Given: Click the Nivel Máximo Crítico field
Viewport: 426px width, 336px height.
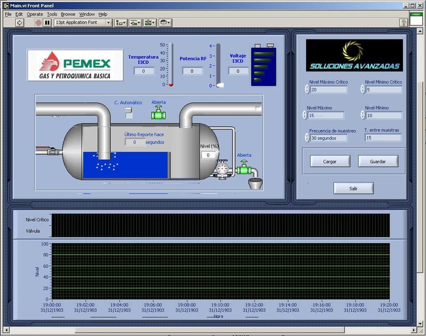Looking at the screenshot, I should pyautogui.click(x=329, y=89).
